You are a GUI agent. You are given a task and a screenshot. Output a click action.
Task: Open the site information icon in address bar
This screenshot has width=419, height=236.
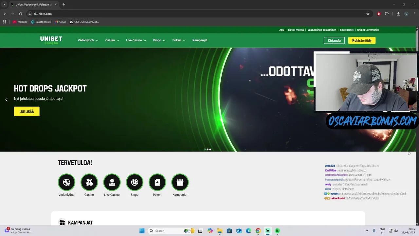[x=30, y=14]
